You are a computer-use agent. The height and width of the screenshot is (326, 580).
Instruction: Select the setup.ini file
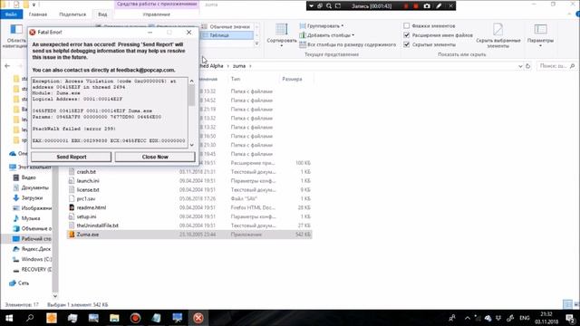pos(86,216)
